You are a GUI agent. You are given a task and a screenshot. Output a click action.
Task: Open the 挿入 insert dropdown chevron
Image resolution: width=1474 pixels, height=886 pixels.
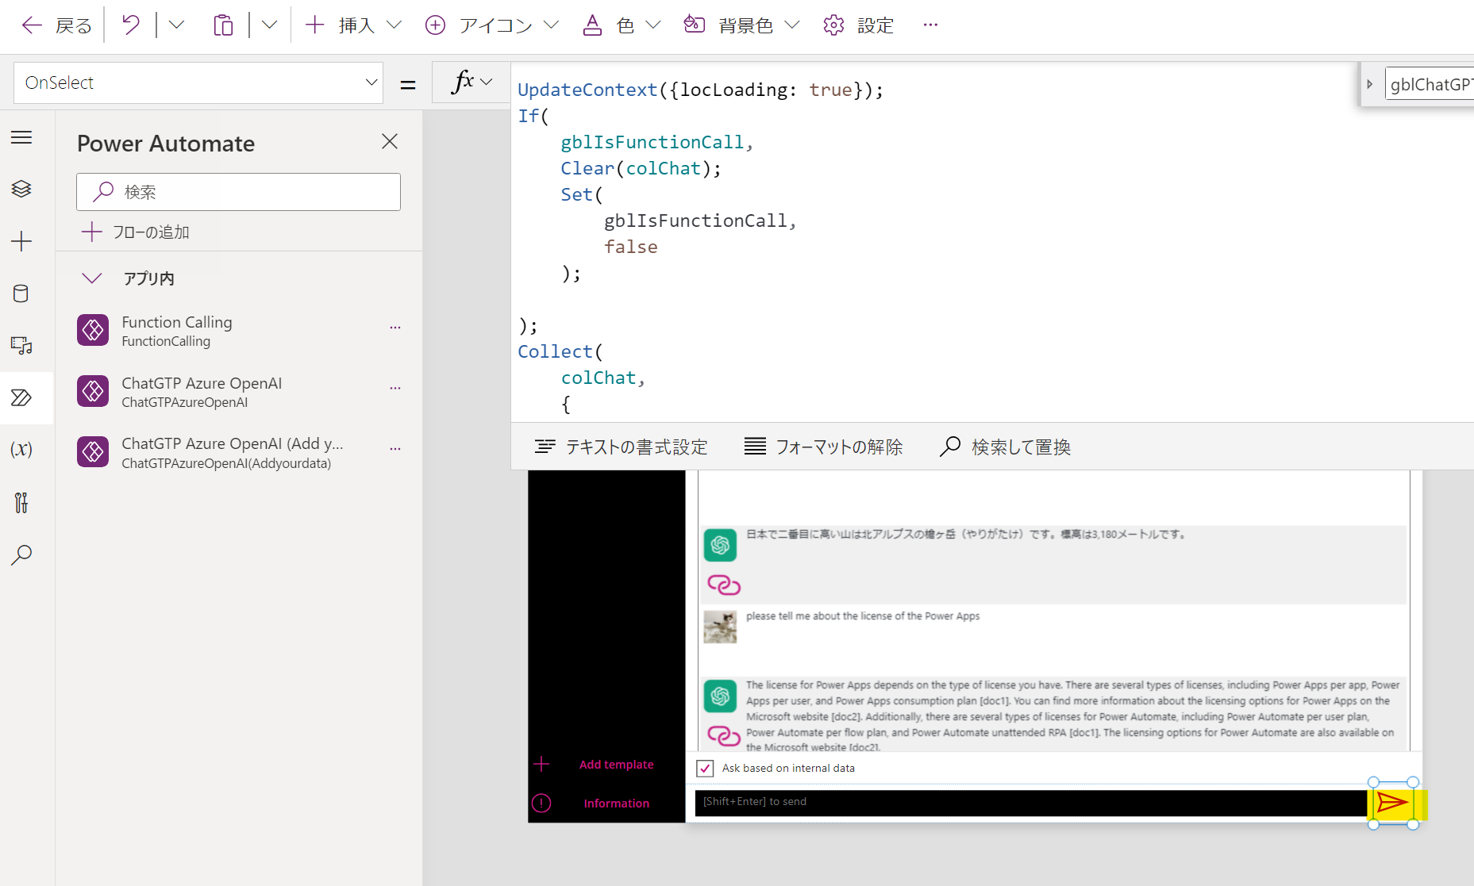click(395, 25)
